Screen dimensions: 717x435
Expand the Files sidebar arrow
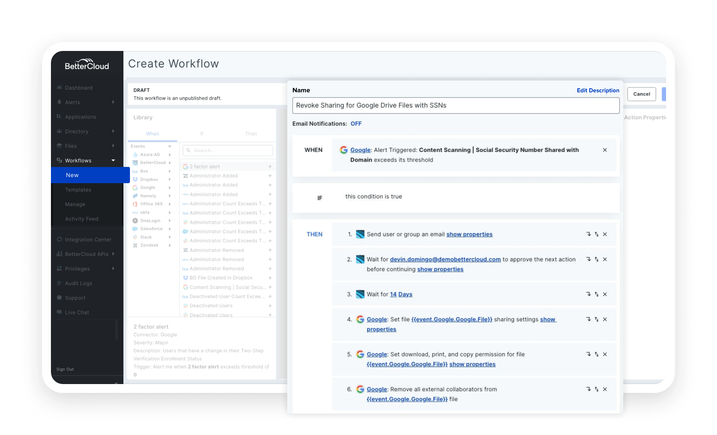pos(113,145)
